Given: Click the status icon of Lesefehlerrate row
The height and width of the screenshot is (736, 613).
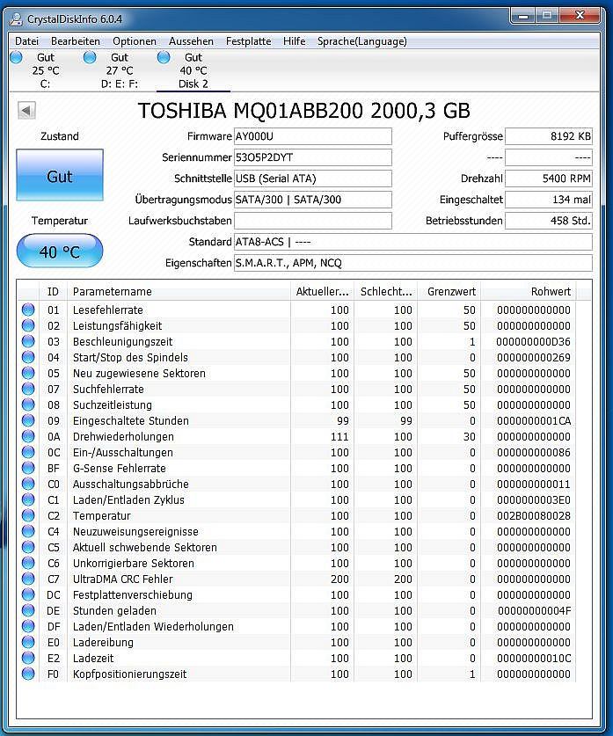Looking at the screenshot, I should click(x=28, y=310).
